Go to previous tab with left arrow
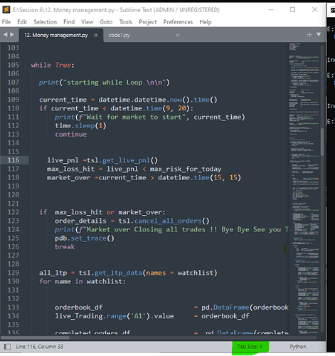Screen dimensions: 335x356 [5, 35]
